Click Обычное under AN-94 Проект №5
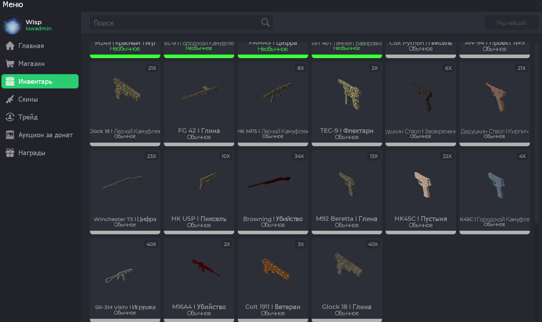Viewport: 542px width, 322px height. 495,49
